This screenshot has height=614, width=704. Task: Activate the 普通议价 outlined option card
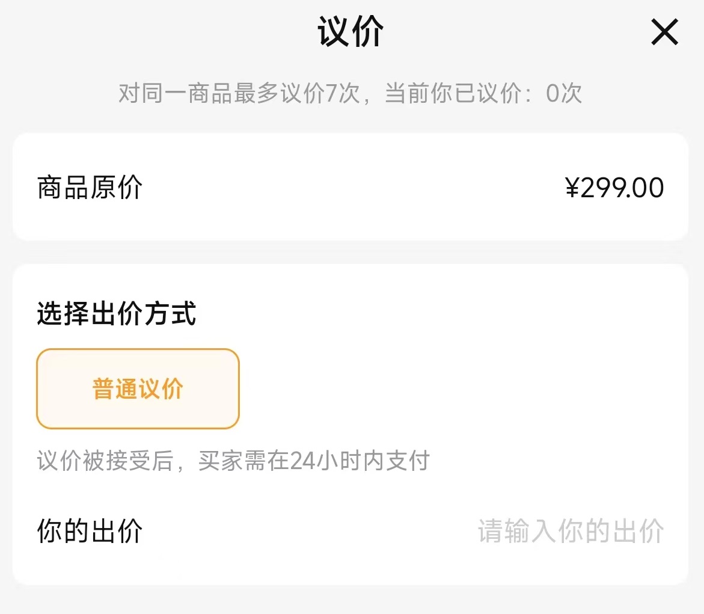point(137,388)
